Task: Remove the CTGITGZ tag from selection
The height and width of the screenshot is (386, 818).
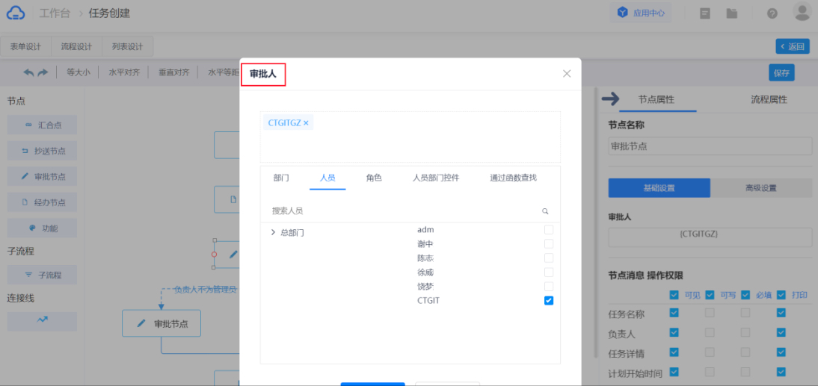Action: pyautogui.click(x=306, y=123)
